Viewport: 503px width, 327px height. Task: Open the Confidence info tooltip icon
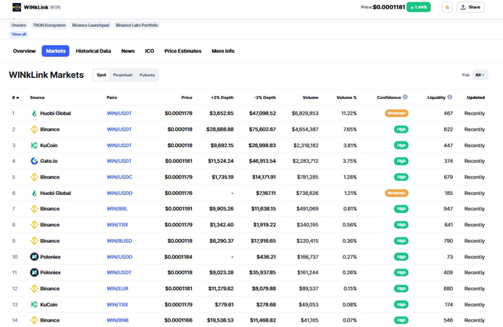406,97
